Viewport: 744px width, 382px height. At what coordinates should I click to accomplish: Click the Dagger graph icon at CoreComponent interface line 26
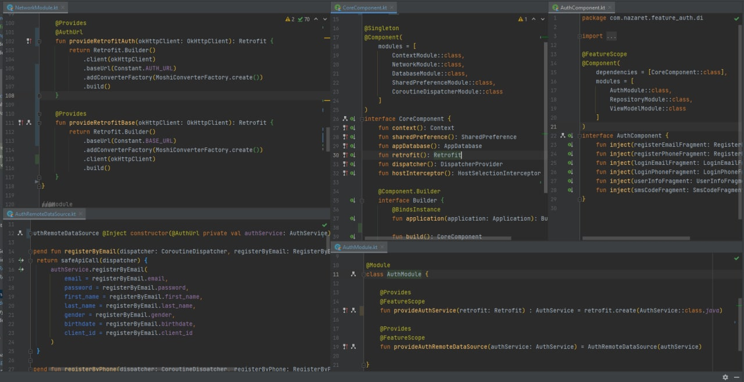(345, 119)
